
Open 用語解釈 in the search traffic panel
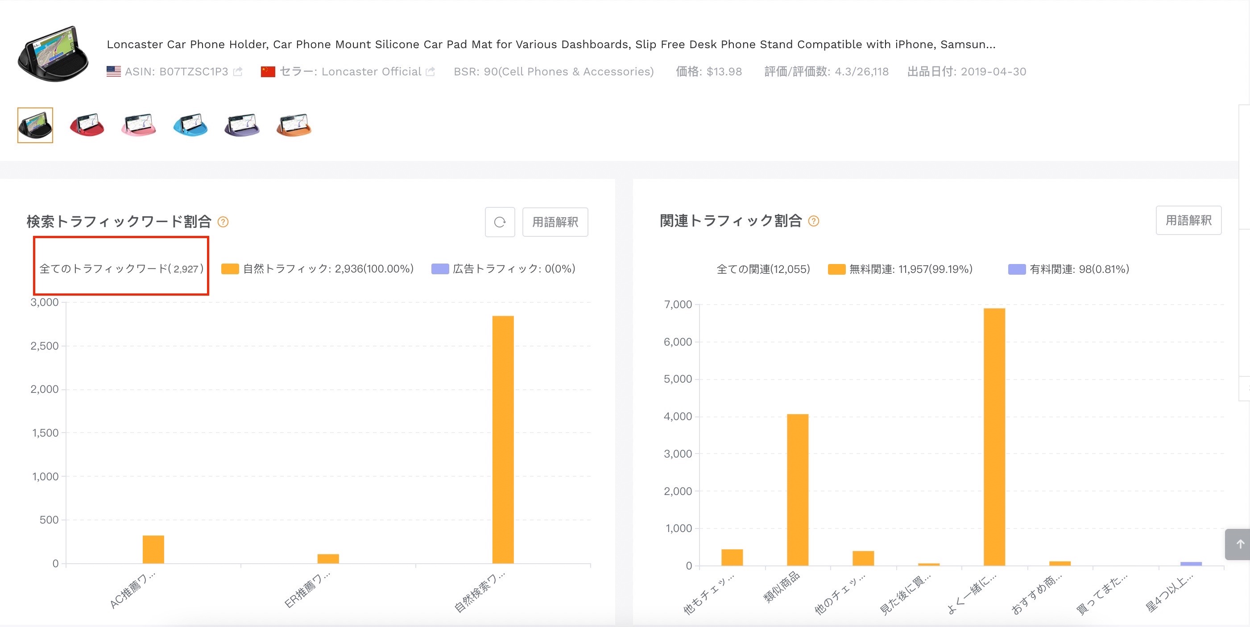coord(555,222)
